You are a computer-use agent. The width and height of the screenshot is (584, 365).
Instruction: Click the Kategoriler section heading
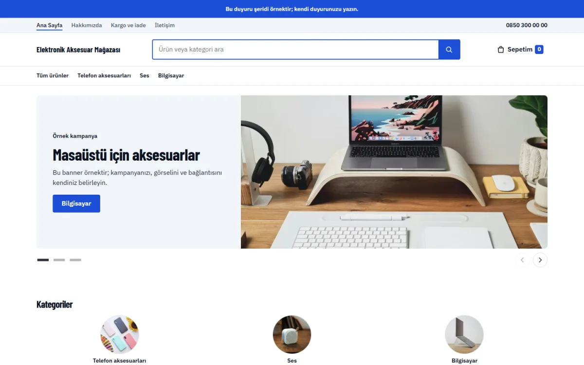coord(55,305)
